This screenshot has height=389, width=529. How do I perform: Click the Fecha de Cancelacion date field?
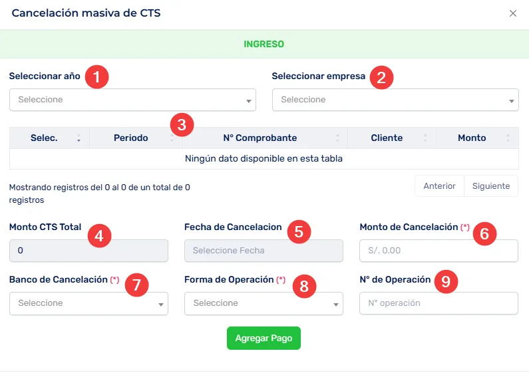(x=264, y=251)
